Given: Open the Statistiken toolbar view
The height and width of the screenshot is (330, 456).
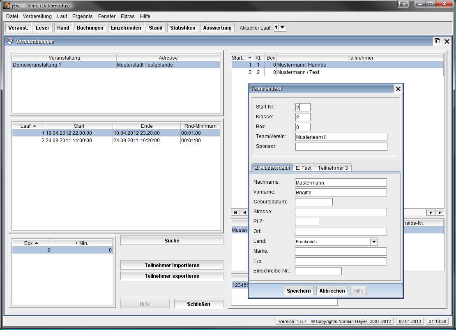Looking at the screenshot, I should coord(183,28).
